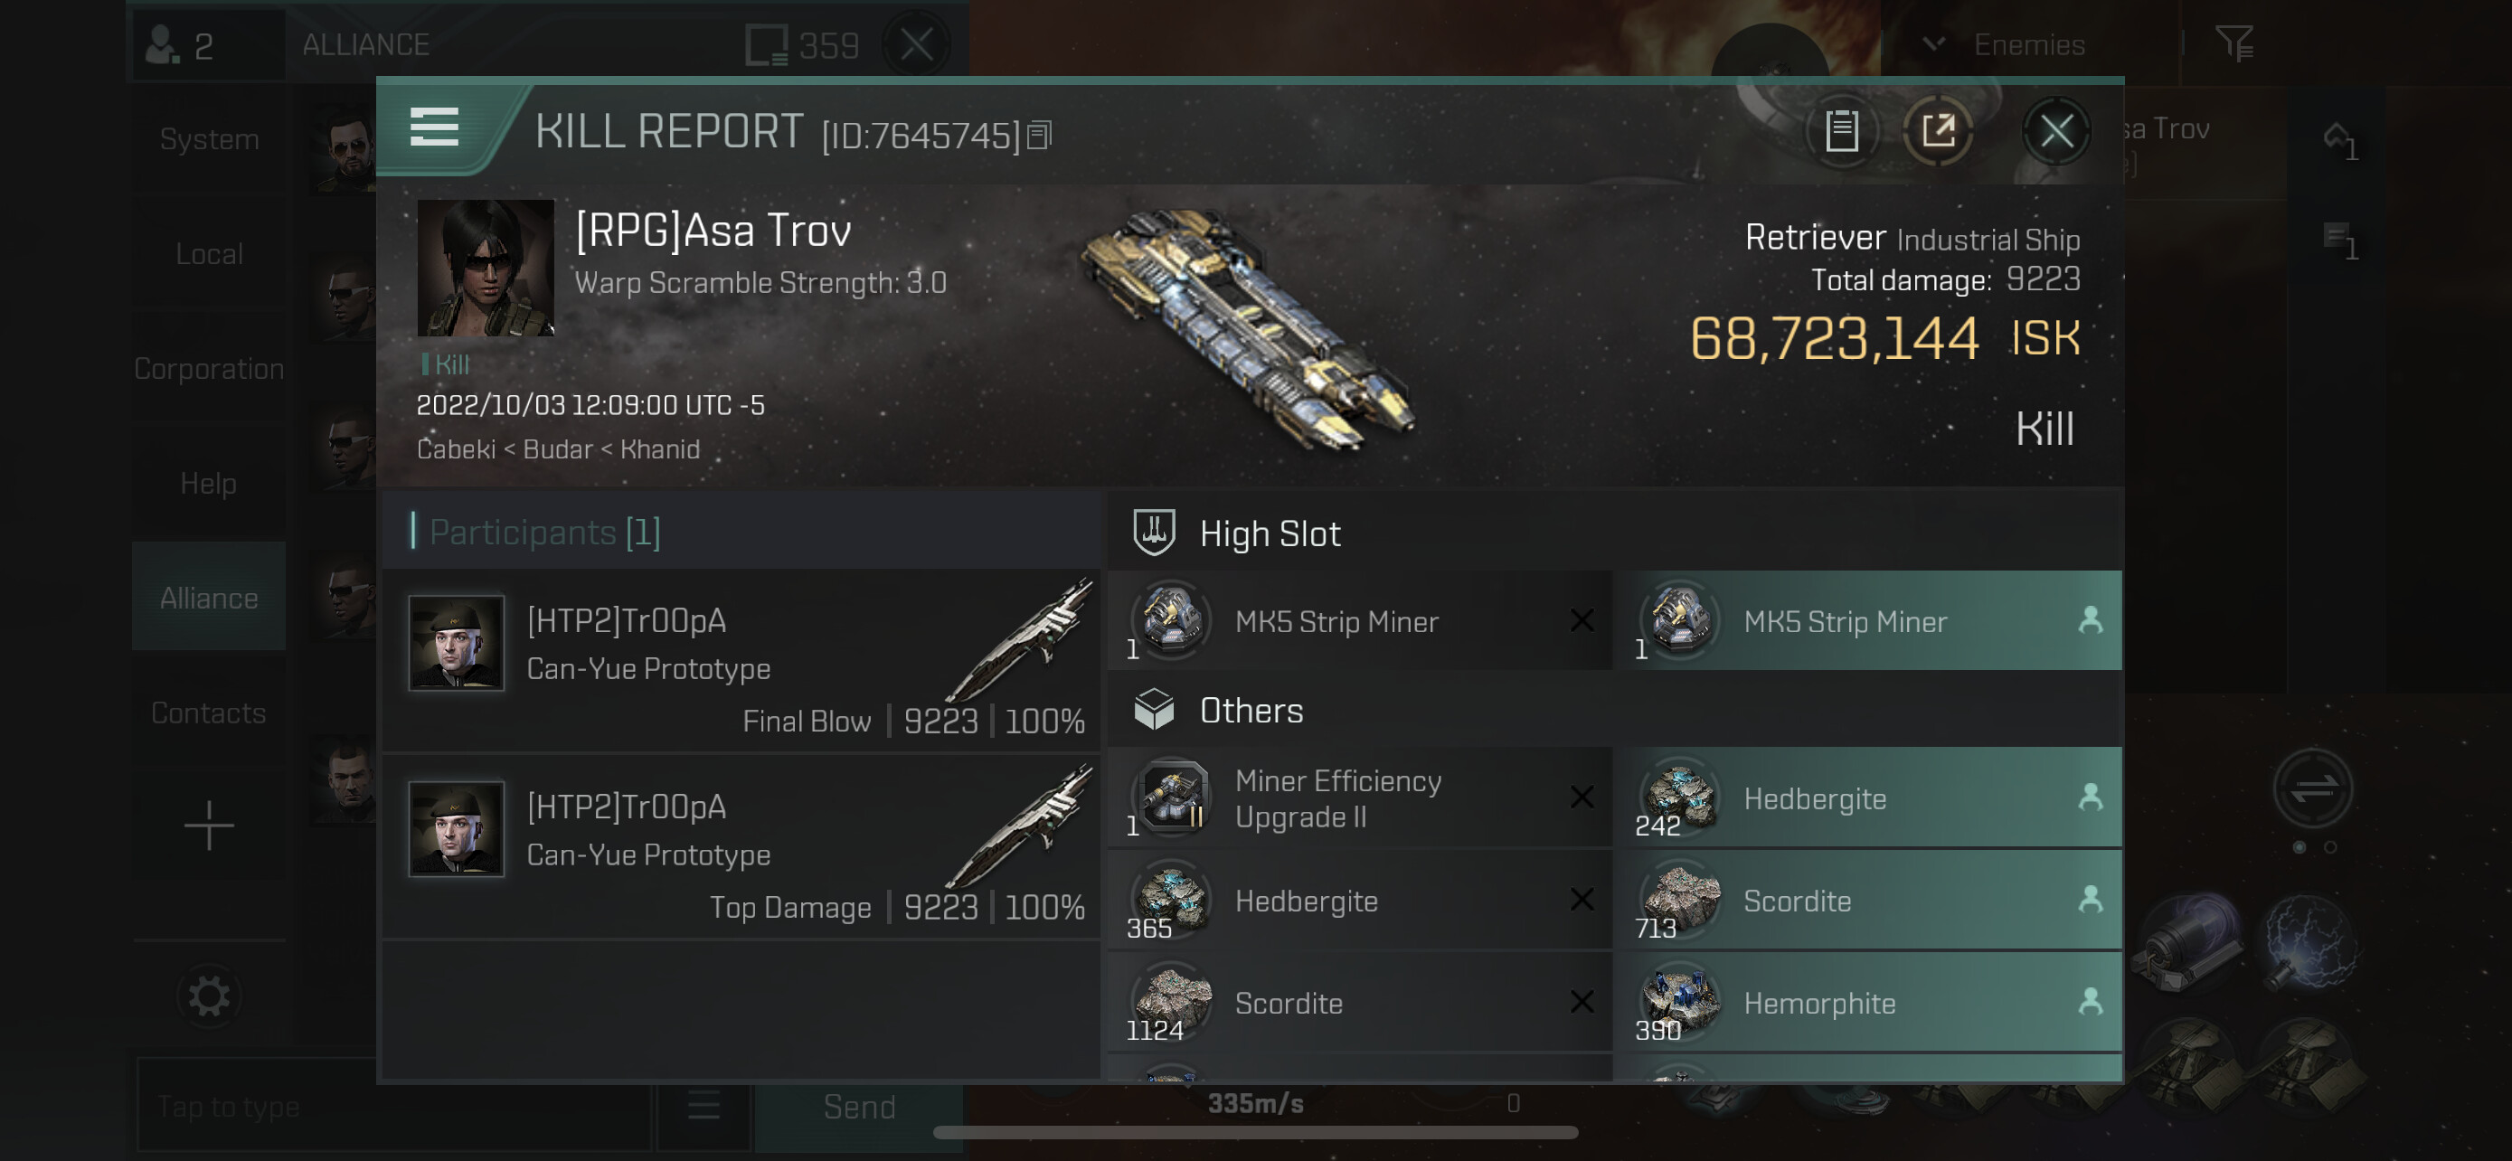The width and height of the screenshot is (2512, 1161).
Task: Share the kill report via export icon
Action: 1938,130
